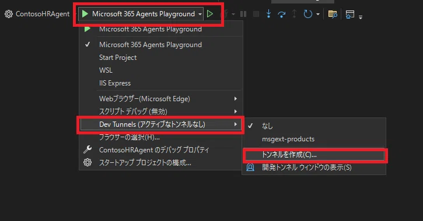Click the folder with magnifier icon
This screenshot has height=221, width=423.
pyautogui.click(x=333, y=14)
